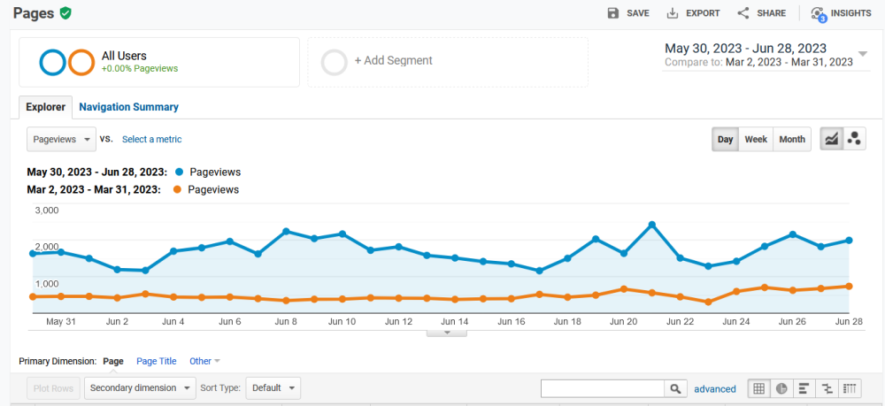
Task: Open the Pageviews metric dropdown
Action: [x=61, y=139]
